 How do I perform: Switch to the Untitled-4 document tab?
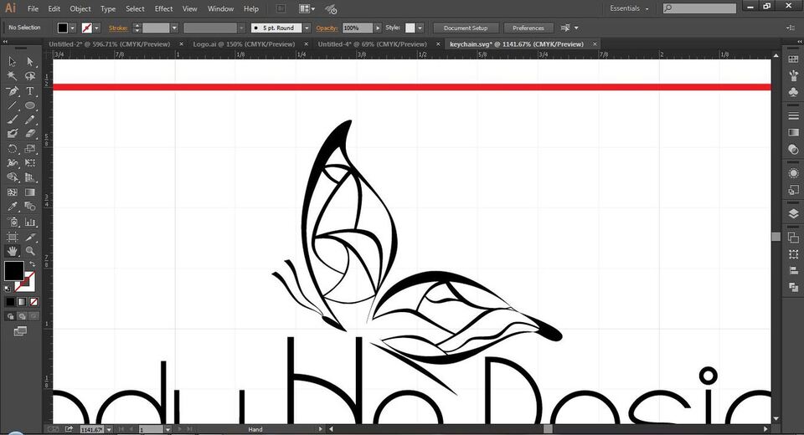[x=372, y=44]
